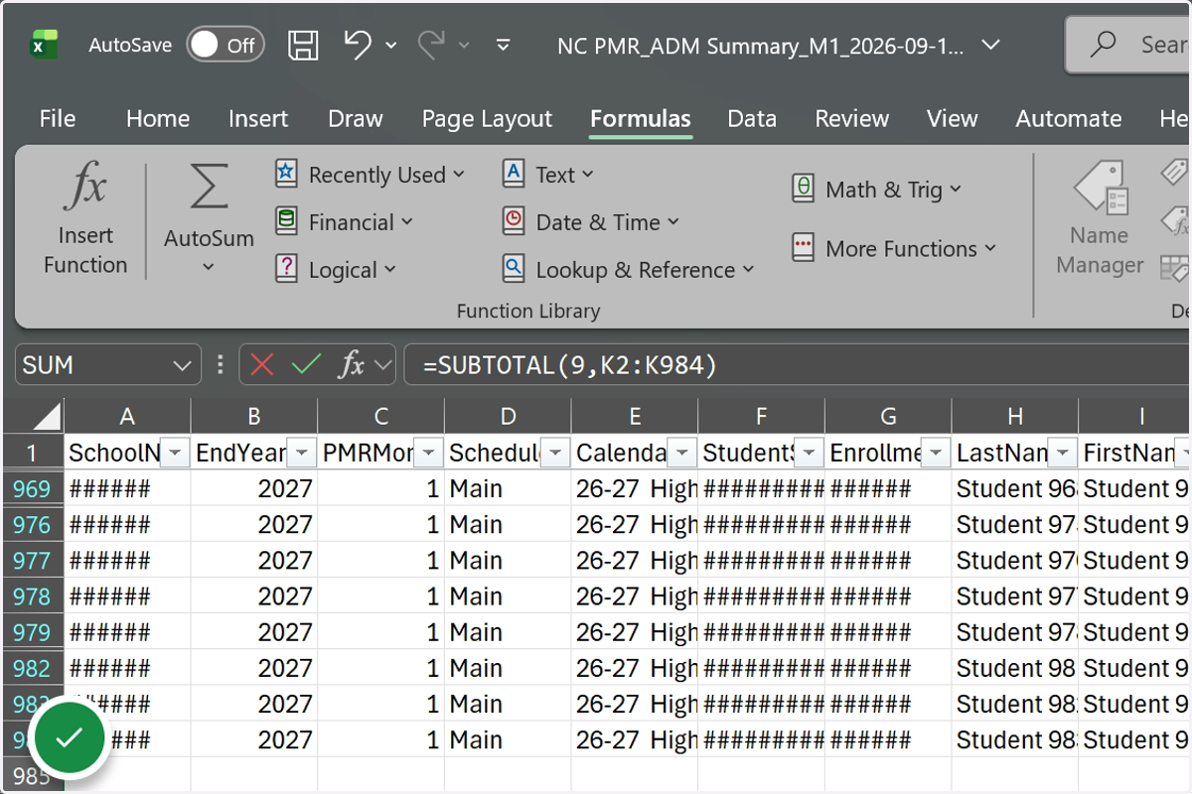Select column D header
Image resolution: width=1192 pixels, height=794 pixels.
pyautogui.click(x=508, y=417)
